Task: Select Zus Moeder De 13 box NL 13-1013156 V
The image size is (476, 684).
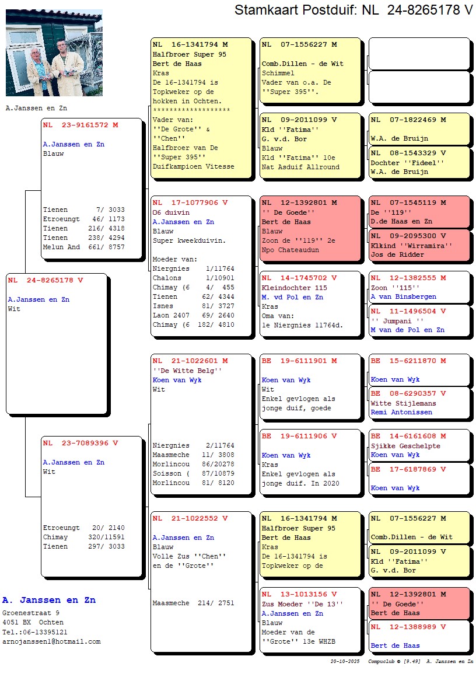Action: tap(310, 619)
